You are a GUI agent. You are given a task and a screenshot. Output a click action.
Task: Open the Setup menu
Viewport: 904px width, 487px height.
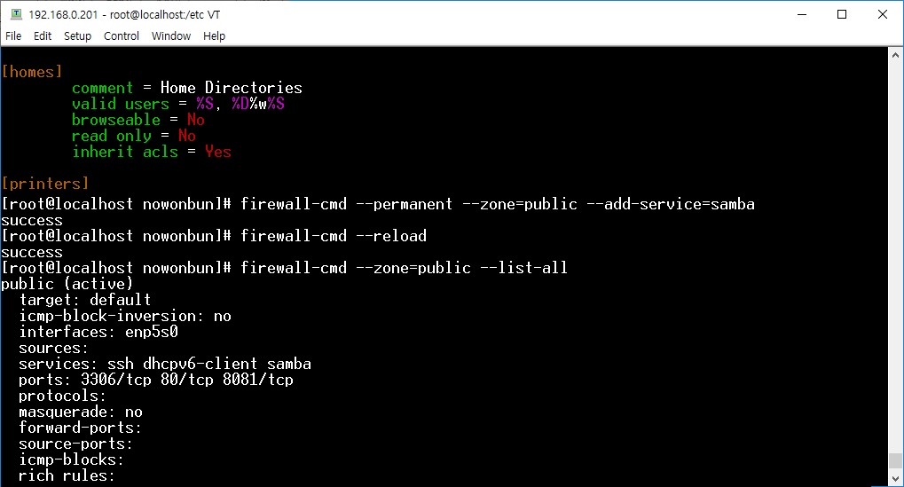(x=77, y=35)
